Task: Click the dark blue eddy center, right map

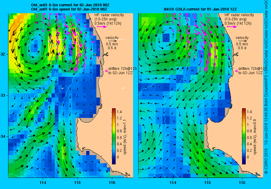Action: 166,38
